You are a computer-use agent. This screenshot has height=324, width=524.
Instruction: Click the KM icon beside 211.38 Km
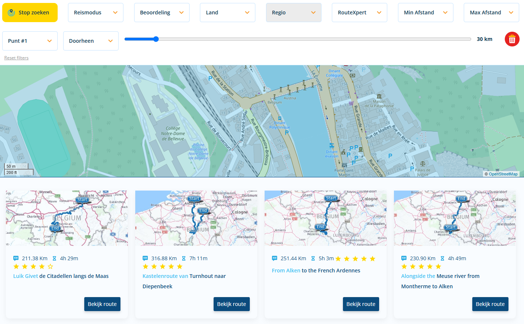point(16,258)
